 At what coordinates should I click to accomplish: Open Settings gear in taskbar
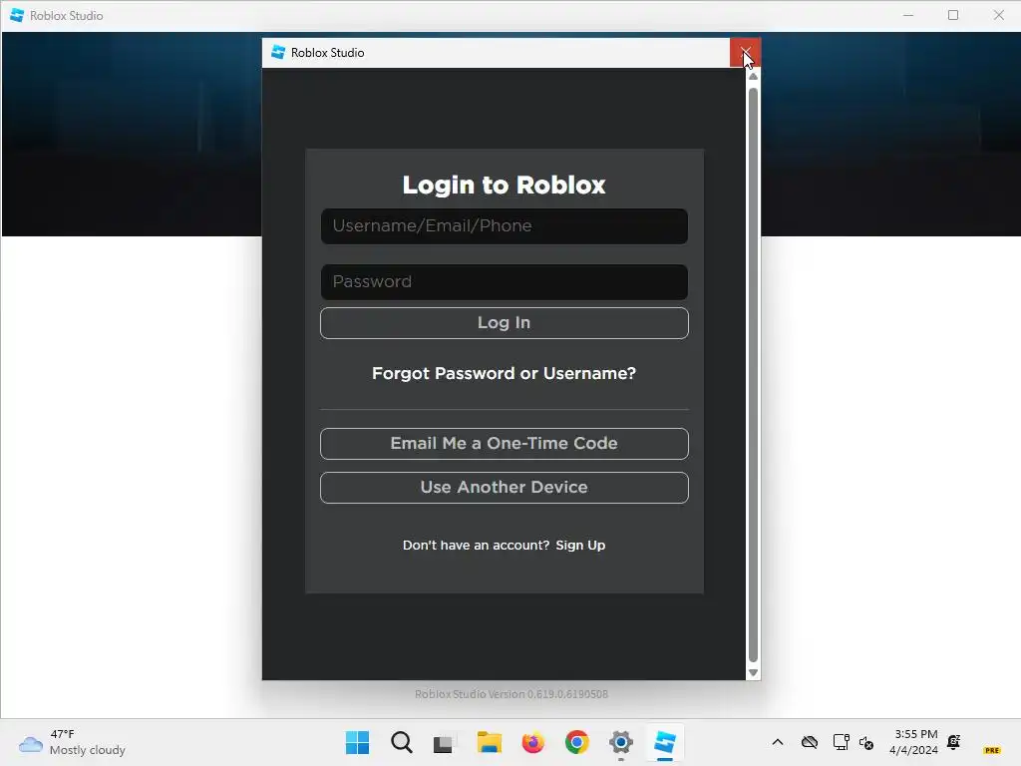tap(620, 742)
